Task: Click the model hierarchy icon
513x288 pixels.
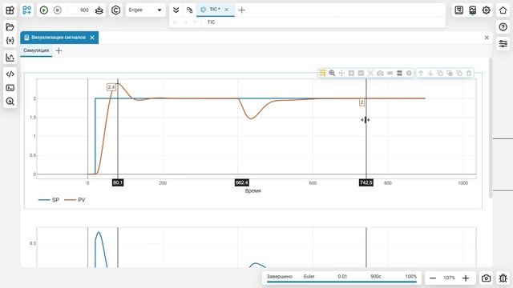Action: point(189,10)
